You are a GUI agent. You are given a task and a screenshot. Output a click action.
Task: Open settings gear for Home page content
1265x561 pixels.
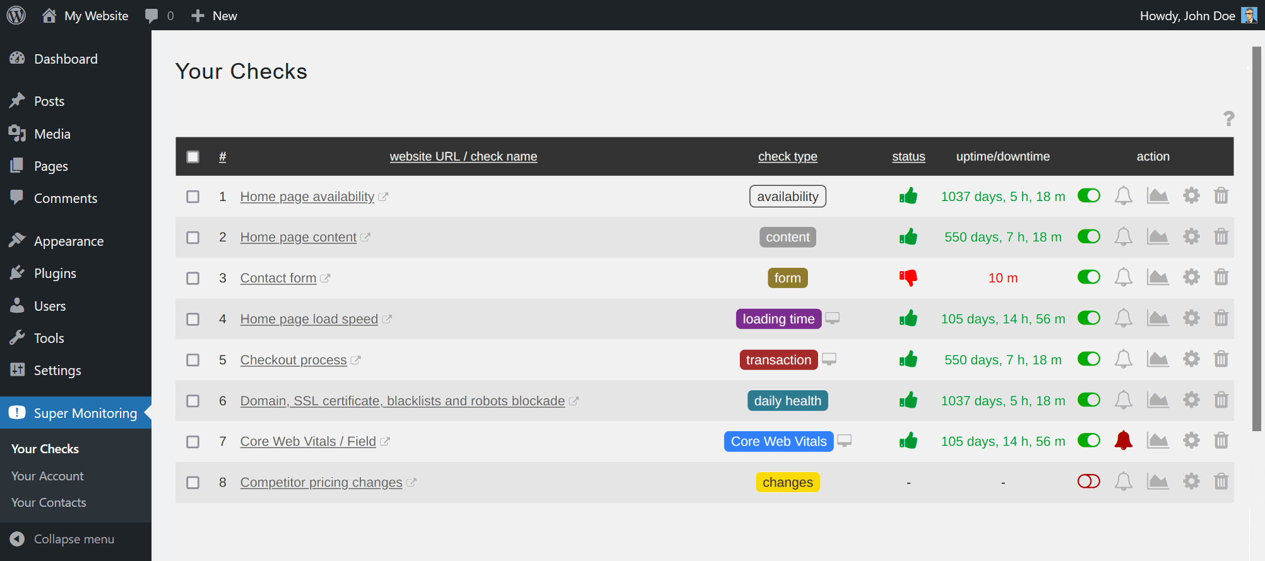1191,237
